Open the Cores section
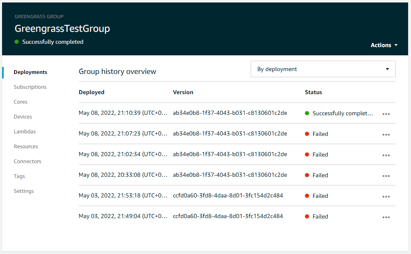This screenshot has height=254, width=411. point(20,102)
